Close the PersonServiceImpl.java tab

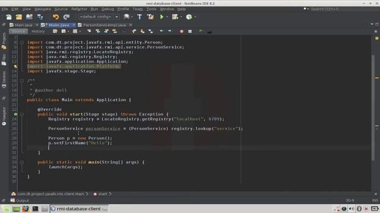(131, 25)
